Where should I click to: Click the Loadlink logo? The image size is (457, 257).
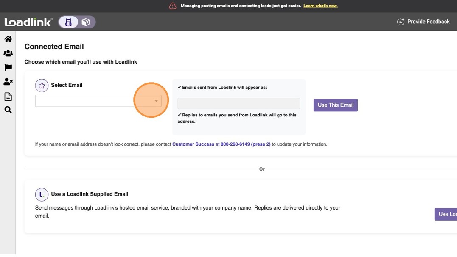coord(28,22)
